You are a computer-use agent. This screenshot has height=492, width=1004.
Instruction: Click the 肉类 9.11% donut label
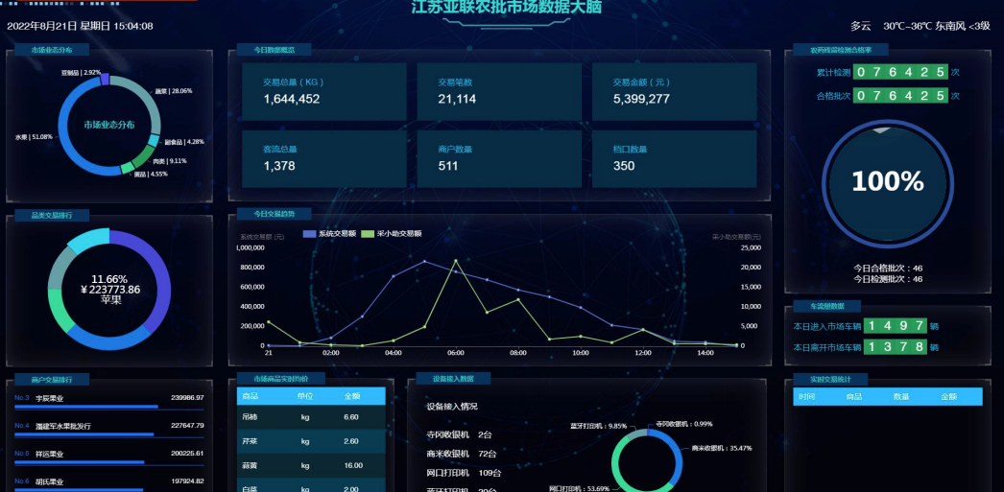(x=170, y=161)
